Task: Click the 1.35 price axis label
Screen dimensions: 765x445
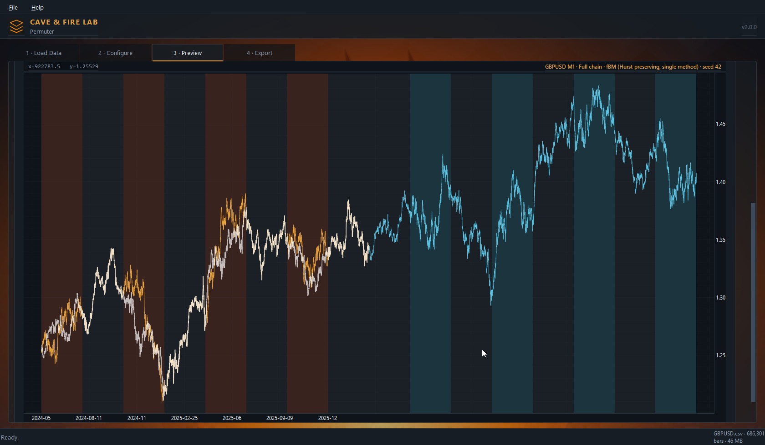Action: [x=720, y=240]
